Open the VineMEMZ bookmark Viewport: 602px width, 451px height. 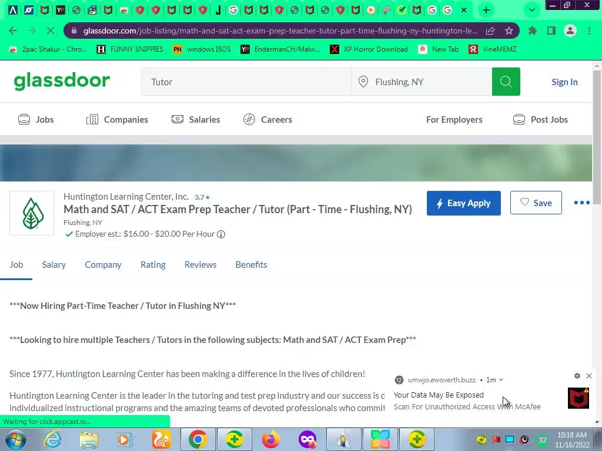(x=493, y=49)
